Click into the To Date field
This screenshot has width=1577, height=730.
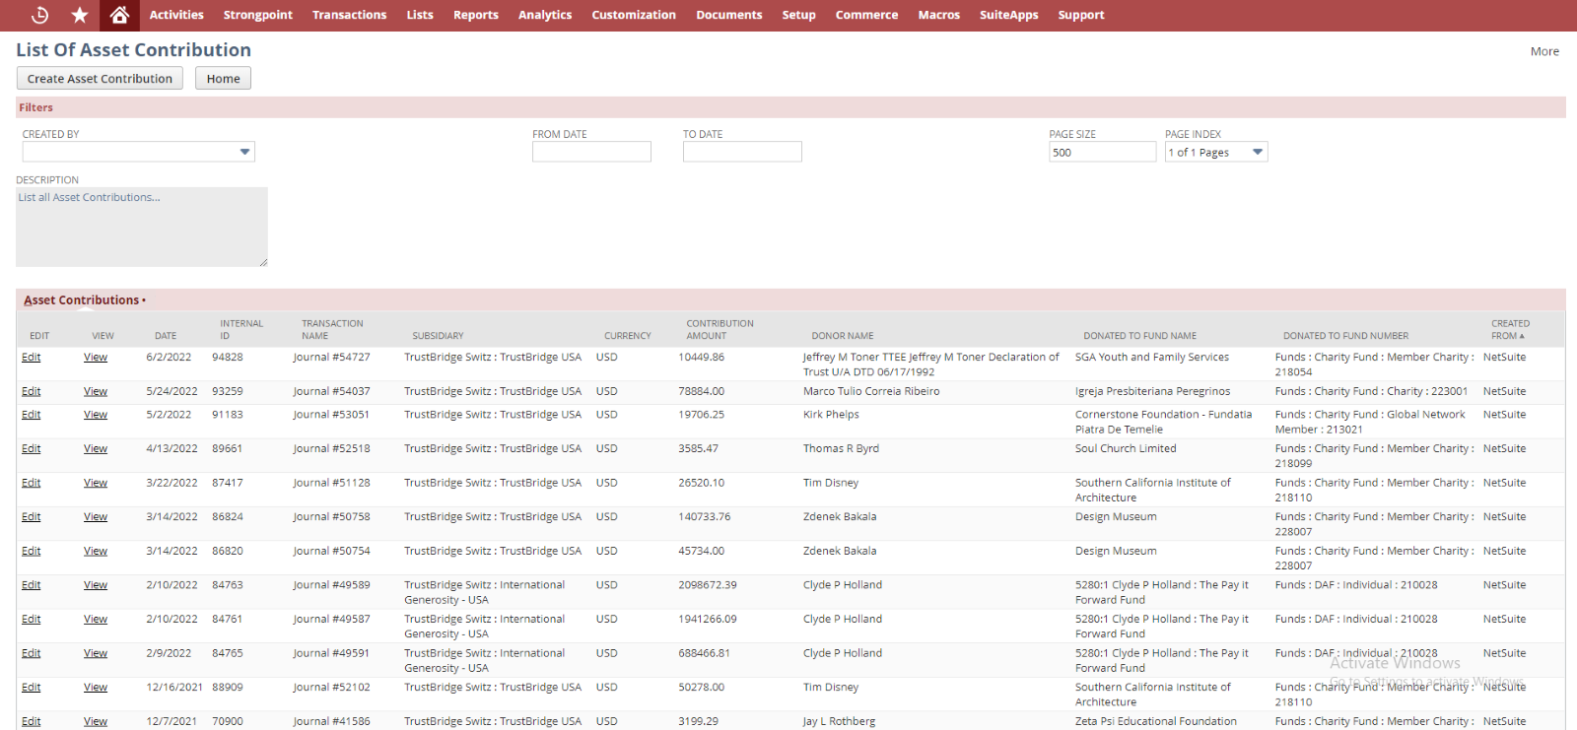pyautogui.click(x=742, y=152)
